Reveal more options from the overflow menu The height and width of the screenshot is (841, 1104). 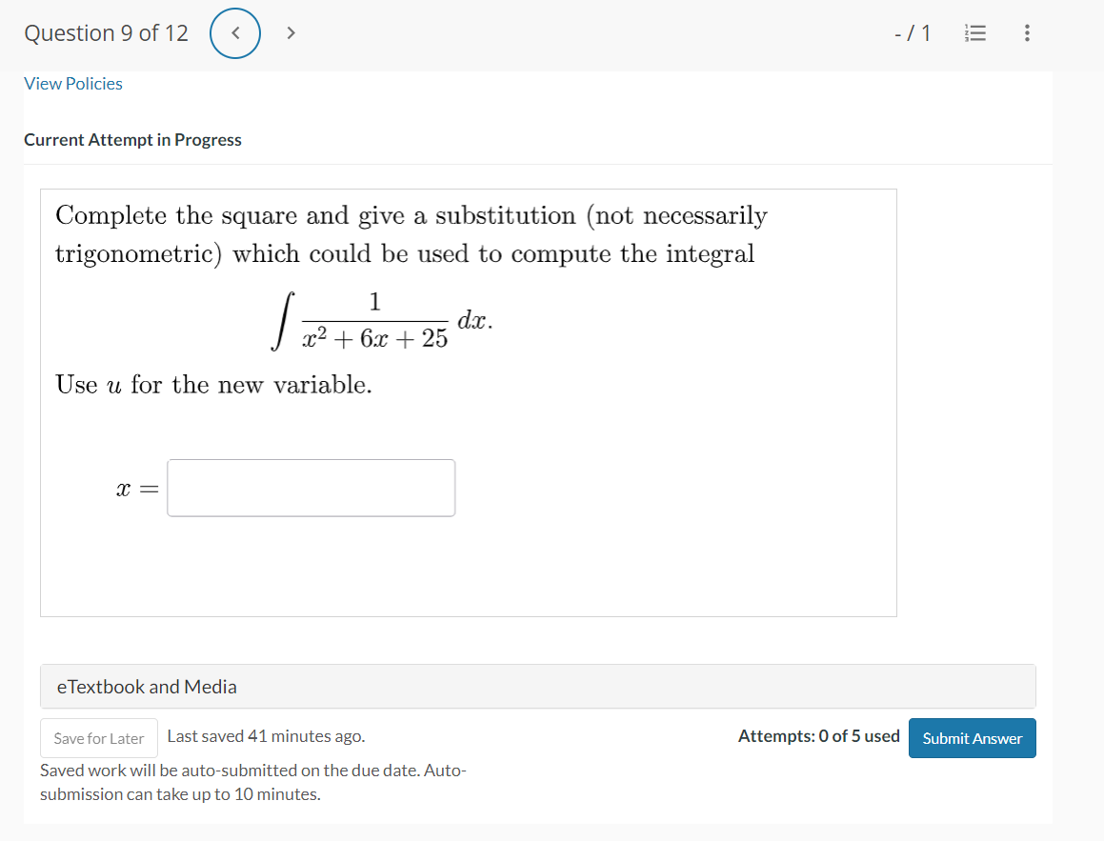(1027, 32)
